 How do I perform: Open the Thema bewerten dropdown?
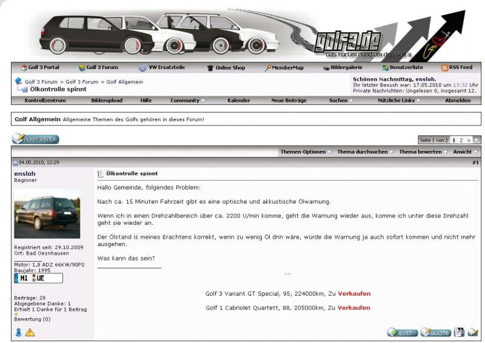pyautogui.click(x=423, y=152)
